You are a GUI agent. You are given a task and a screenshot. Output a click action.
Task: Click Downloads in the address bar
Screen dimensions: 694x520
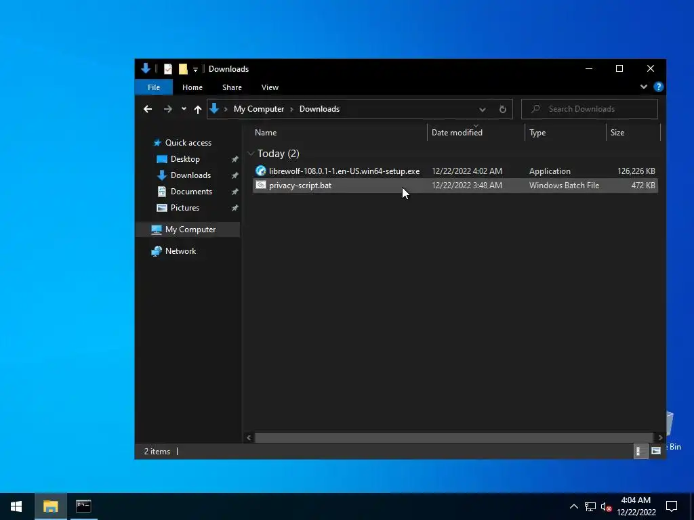pos(319,109)
